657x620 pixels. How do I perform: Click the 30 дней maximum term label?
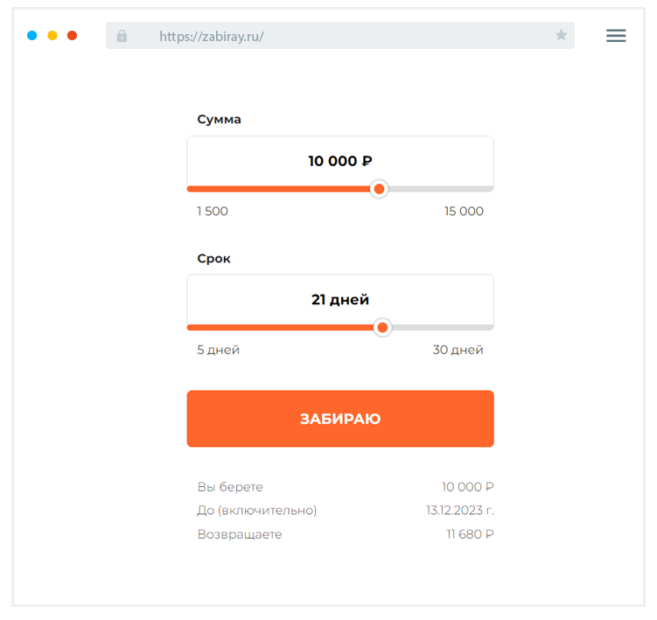tap(458, 351)
